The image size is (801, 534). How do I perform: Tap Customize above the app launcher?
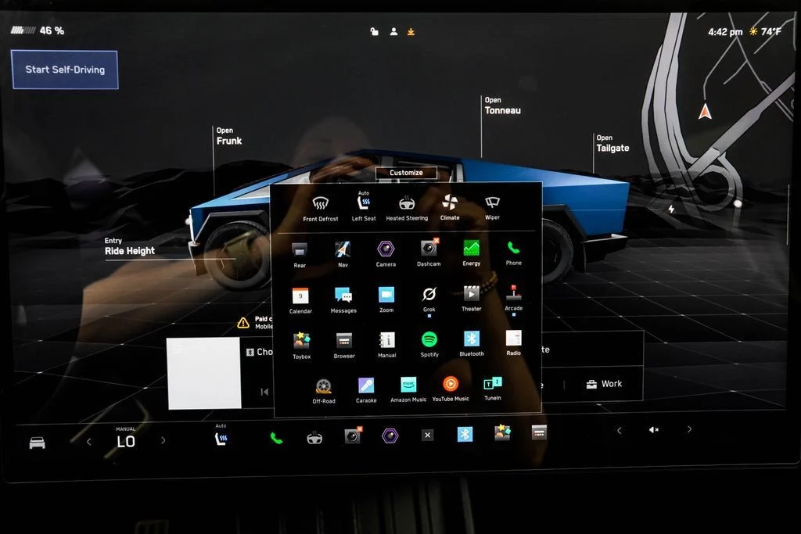click(406, 173)
